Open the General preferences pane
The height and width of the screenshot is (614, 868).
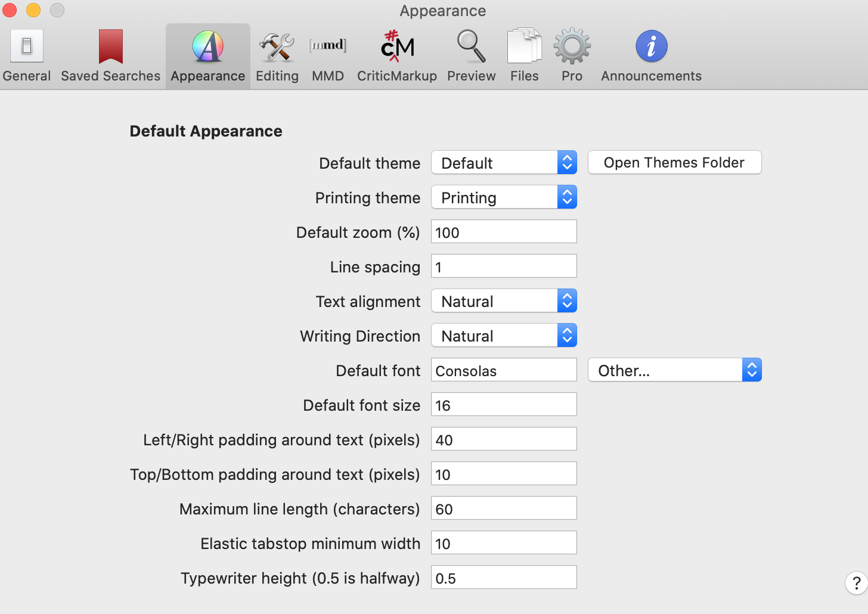(x=27, y=56)
